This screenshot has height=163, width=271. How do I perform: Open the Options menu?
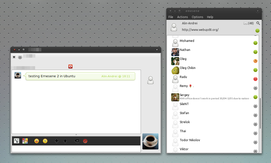pos(197,17)
